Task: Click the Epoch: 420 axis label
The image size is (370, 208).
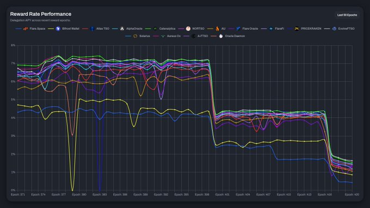Action: 352,194
